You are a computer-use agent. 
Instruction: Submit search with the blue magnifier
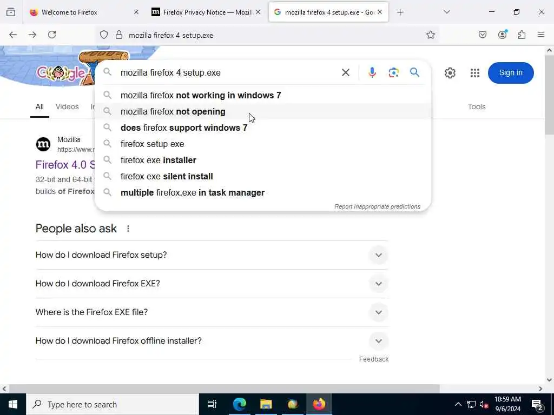click(415, 72)
